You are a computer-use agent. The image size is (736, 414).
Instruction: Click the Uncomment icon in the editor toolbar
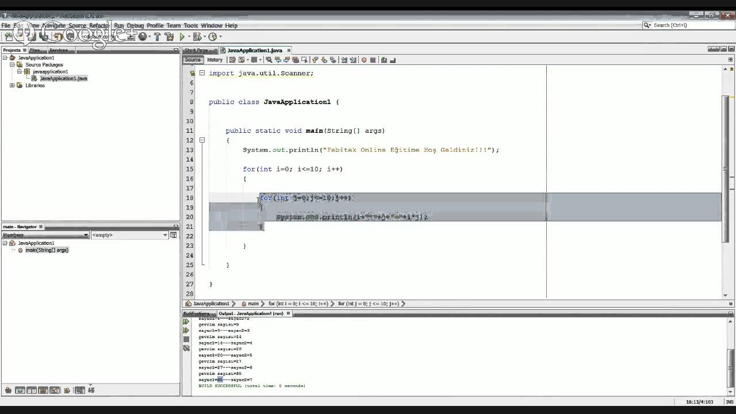[393, 60]
